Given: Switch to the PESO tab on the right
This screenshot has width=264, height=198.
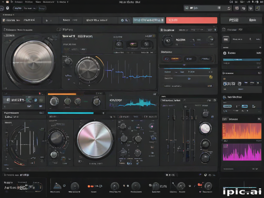Looking at the screenshot, I should (x=234, y=20).
